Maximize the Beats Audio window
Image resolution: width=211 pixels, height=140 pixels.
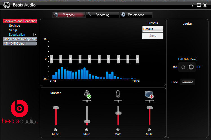199,5
